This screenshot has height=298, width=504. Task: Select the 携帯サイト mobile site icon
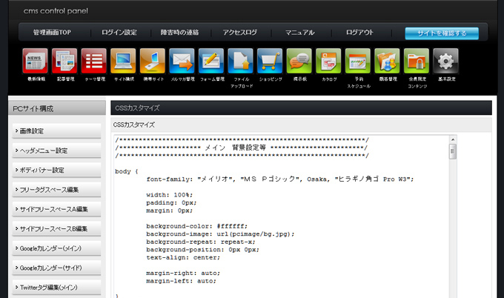click(x=153, y=61)
